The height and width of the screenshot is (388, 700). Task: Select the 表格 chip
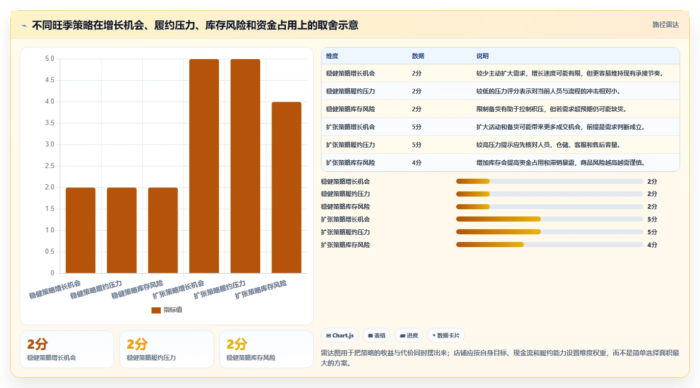click(377, 335)
